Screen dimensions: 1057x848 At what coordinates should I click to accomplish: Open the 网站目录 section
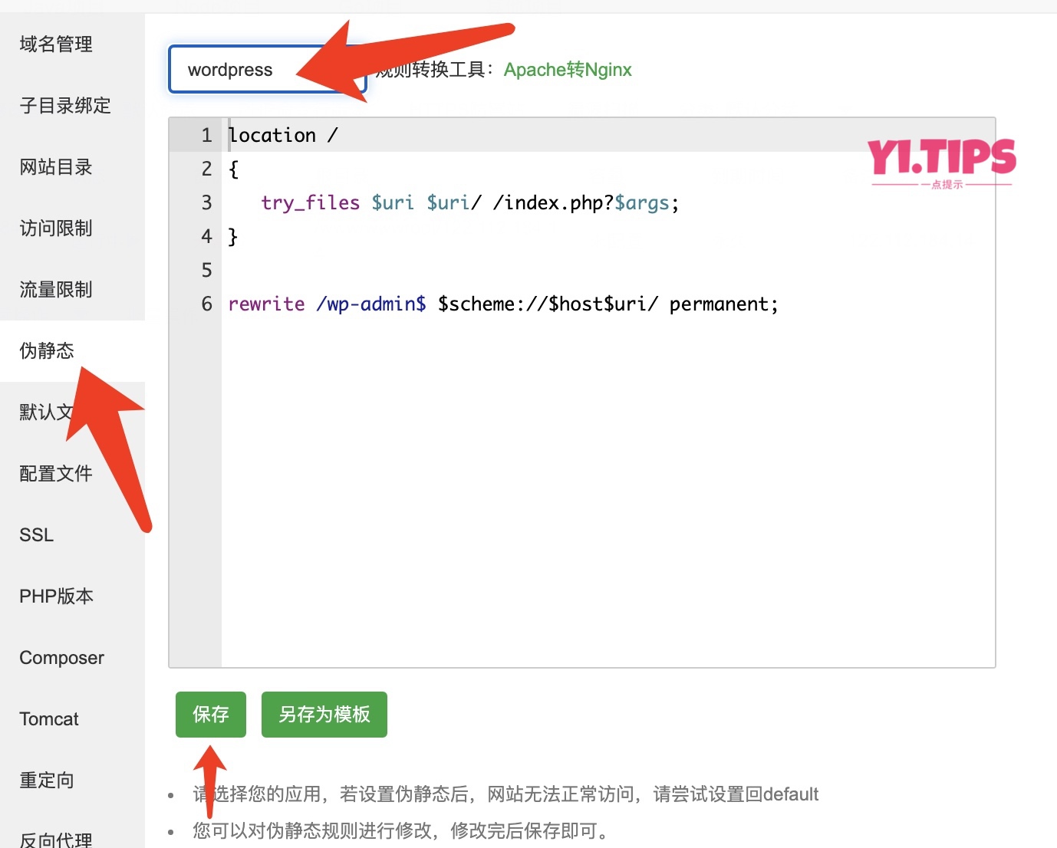[55, 166]
